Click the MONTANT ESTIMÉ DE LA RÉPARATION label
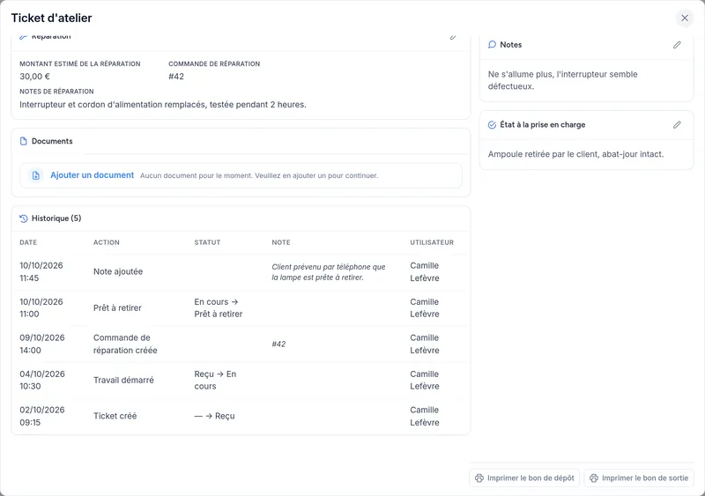The height and width of the screenshot is (496, 705). 80,63
